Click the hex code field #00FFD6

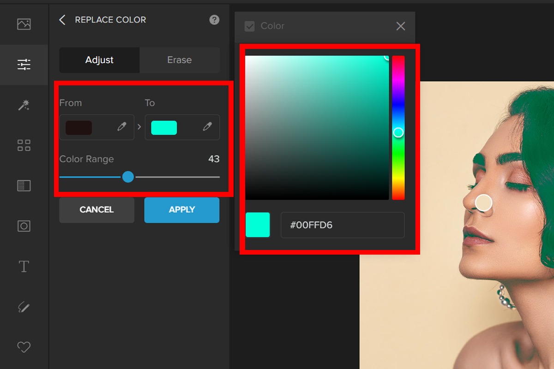pos(342,225)
